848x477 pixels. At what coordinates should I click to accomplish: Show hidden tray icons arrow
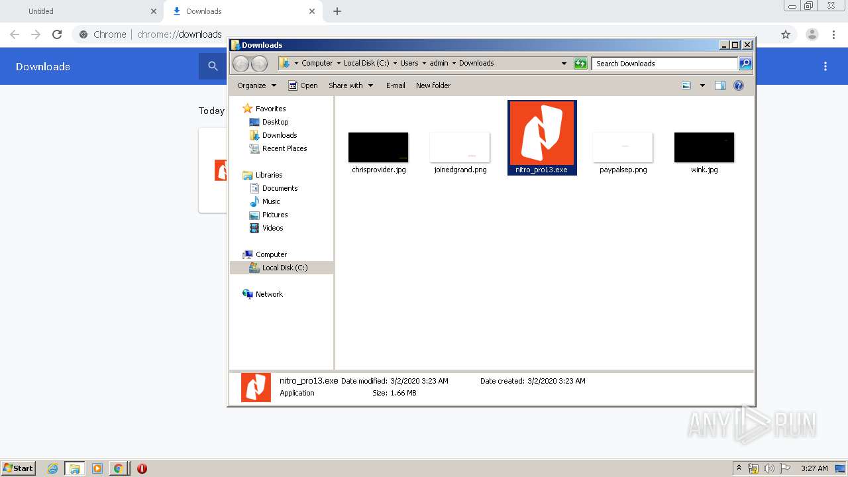(739, 468)
